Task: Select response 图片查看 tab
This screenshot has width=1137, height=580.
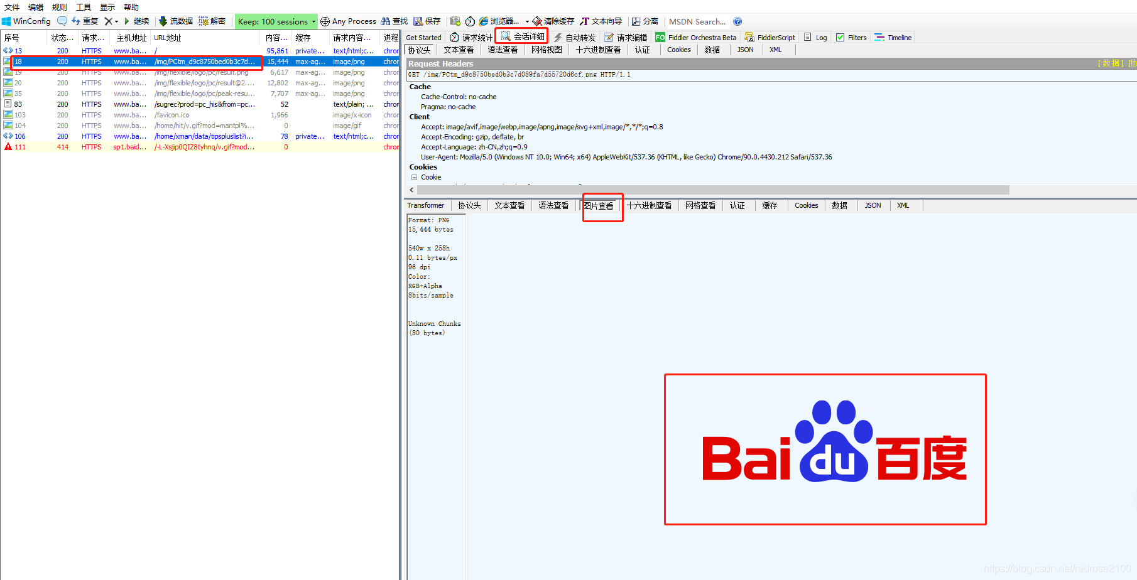Action: (599, 205)
